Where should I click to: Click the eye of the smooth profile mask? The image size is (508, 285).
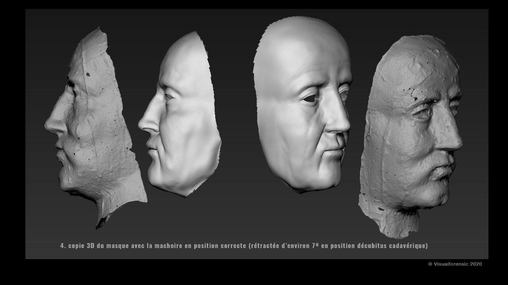pos(168,96)
